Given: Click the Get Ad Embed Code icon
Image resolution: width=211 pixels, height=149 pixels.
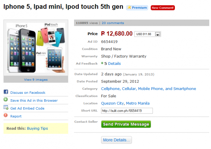Looking at the screenshot, I should click(6, 108).
